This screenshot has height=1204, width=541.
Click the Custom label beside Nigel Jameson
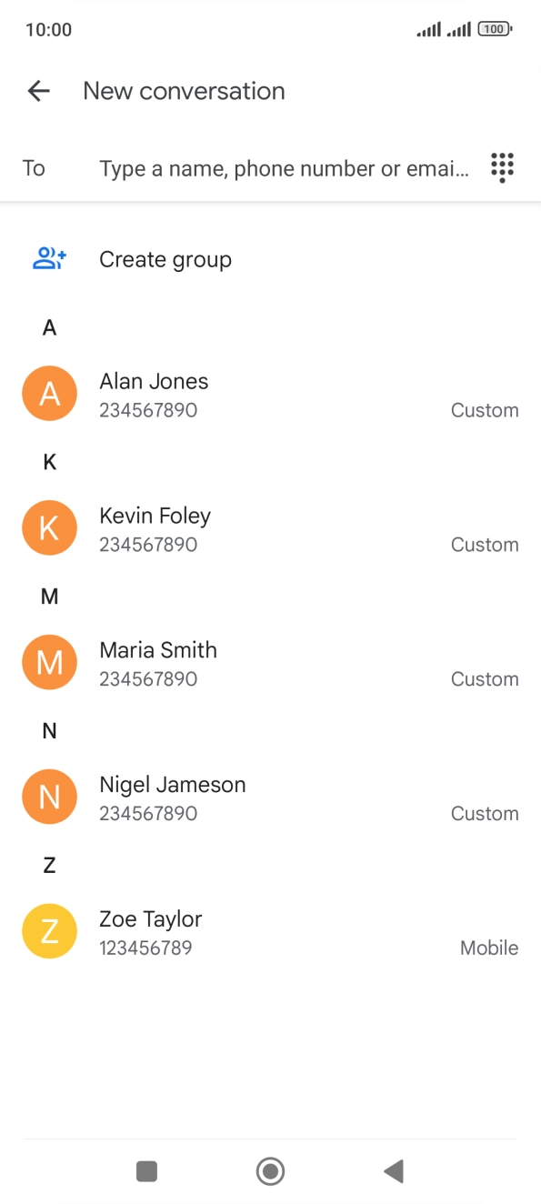pyautogui.click(x=485, y=813)
